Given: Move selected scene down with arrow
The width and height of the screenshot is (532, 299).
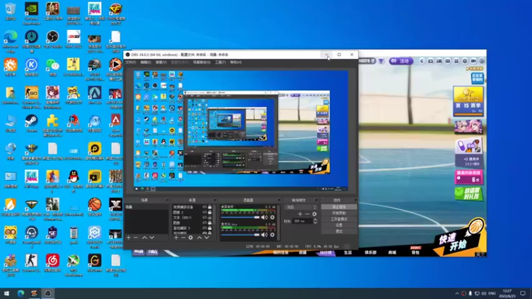Looking at the screenshot, I should pos(152,238).
